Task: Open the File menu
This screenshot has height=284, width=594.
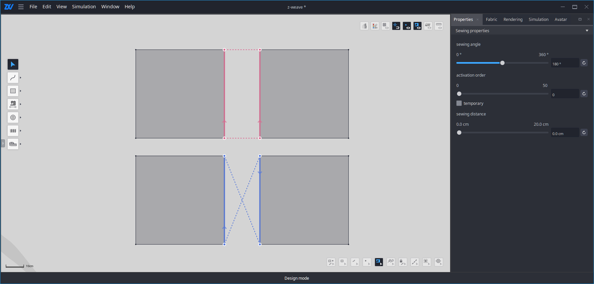Action: pyautogui.click(x=33, y=7)
